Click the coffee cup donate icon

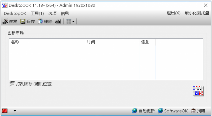194,111
